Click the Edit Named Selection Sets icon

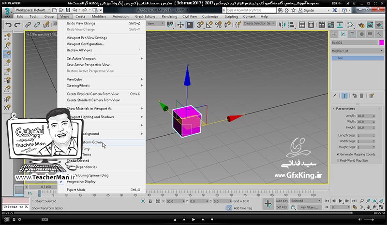[238, 25]
